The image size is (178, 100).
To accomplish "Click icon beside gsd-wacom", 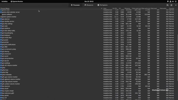I will (x=1, y=61).
